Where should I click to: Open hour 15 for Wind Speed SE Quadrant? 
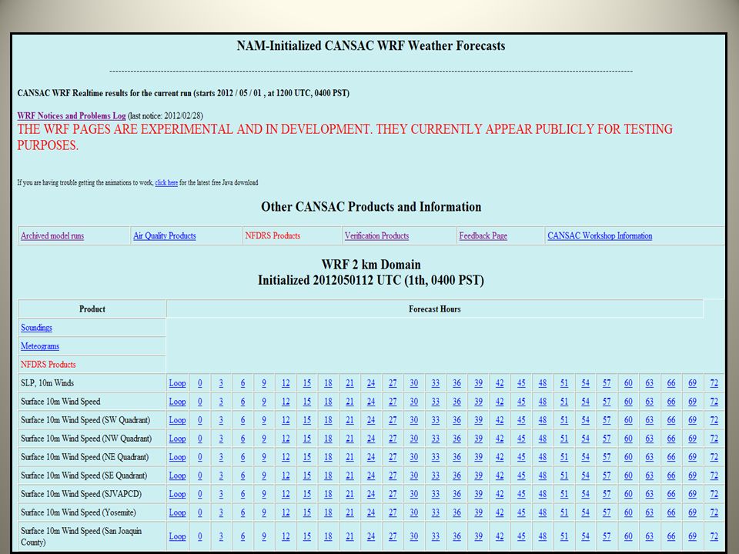point(307,476)
